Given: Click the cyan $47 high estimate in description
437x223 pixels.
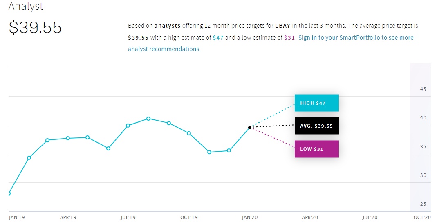Looking at the screenshot, I should click(x=218, y=38).
